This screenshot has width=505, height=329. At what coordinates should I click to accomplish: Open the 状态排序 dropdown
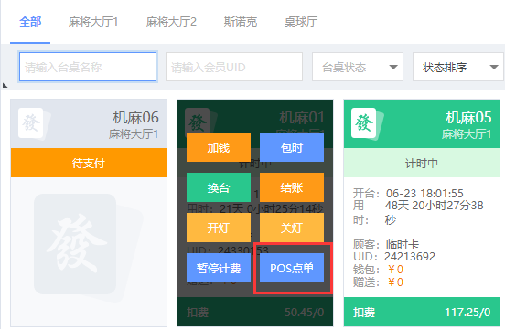(458, 67)
